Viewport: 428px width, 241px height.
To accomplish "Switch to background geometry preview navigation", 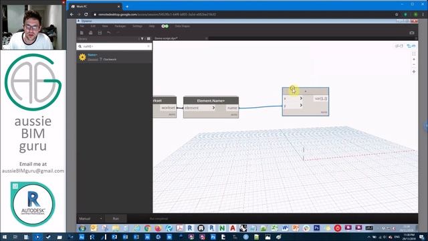I will [x=399, y=46].
